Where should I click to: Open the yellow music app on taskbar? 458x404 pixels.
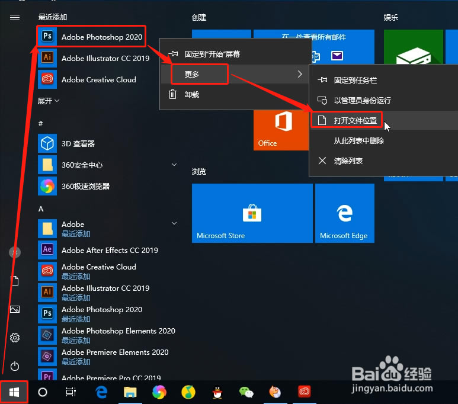click(x=188, y=392)
